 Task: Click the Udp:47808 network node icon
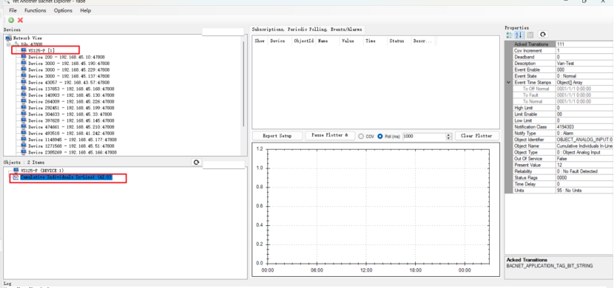(17, 44)
